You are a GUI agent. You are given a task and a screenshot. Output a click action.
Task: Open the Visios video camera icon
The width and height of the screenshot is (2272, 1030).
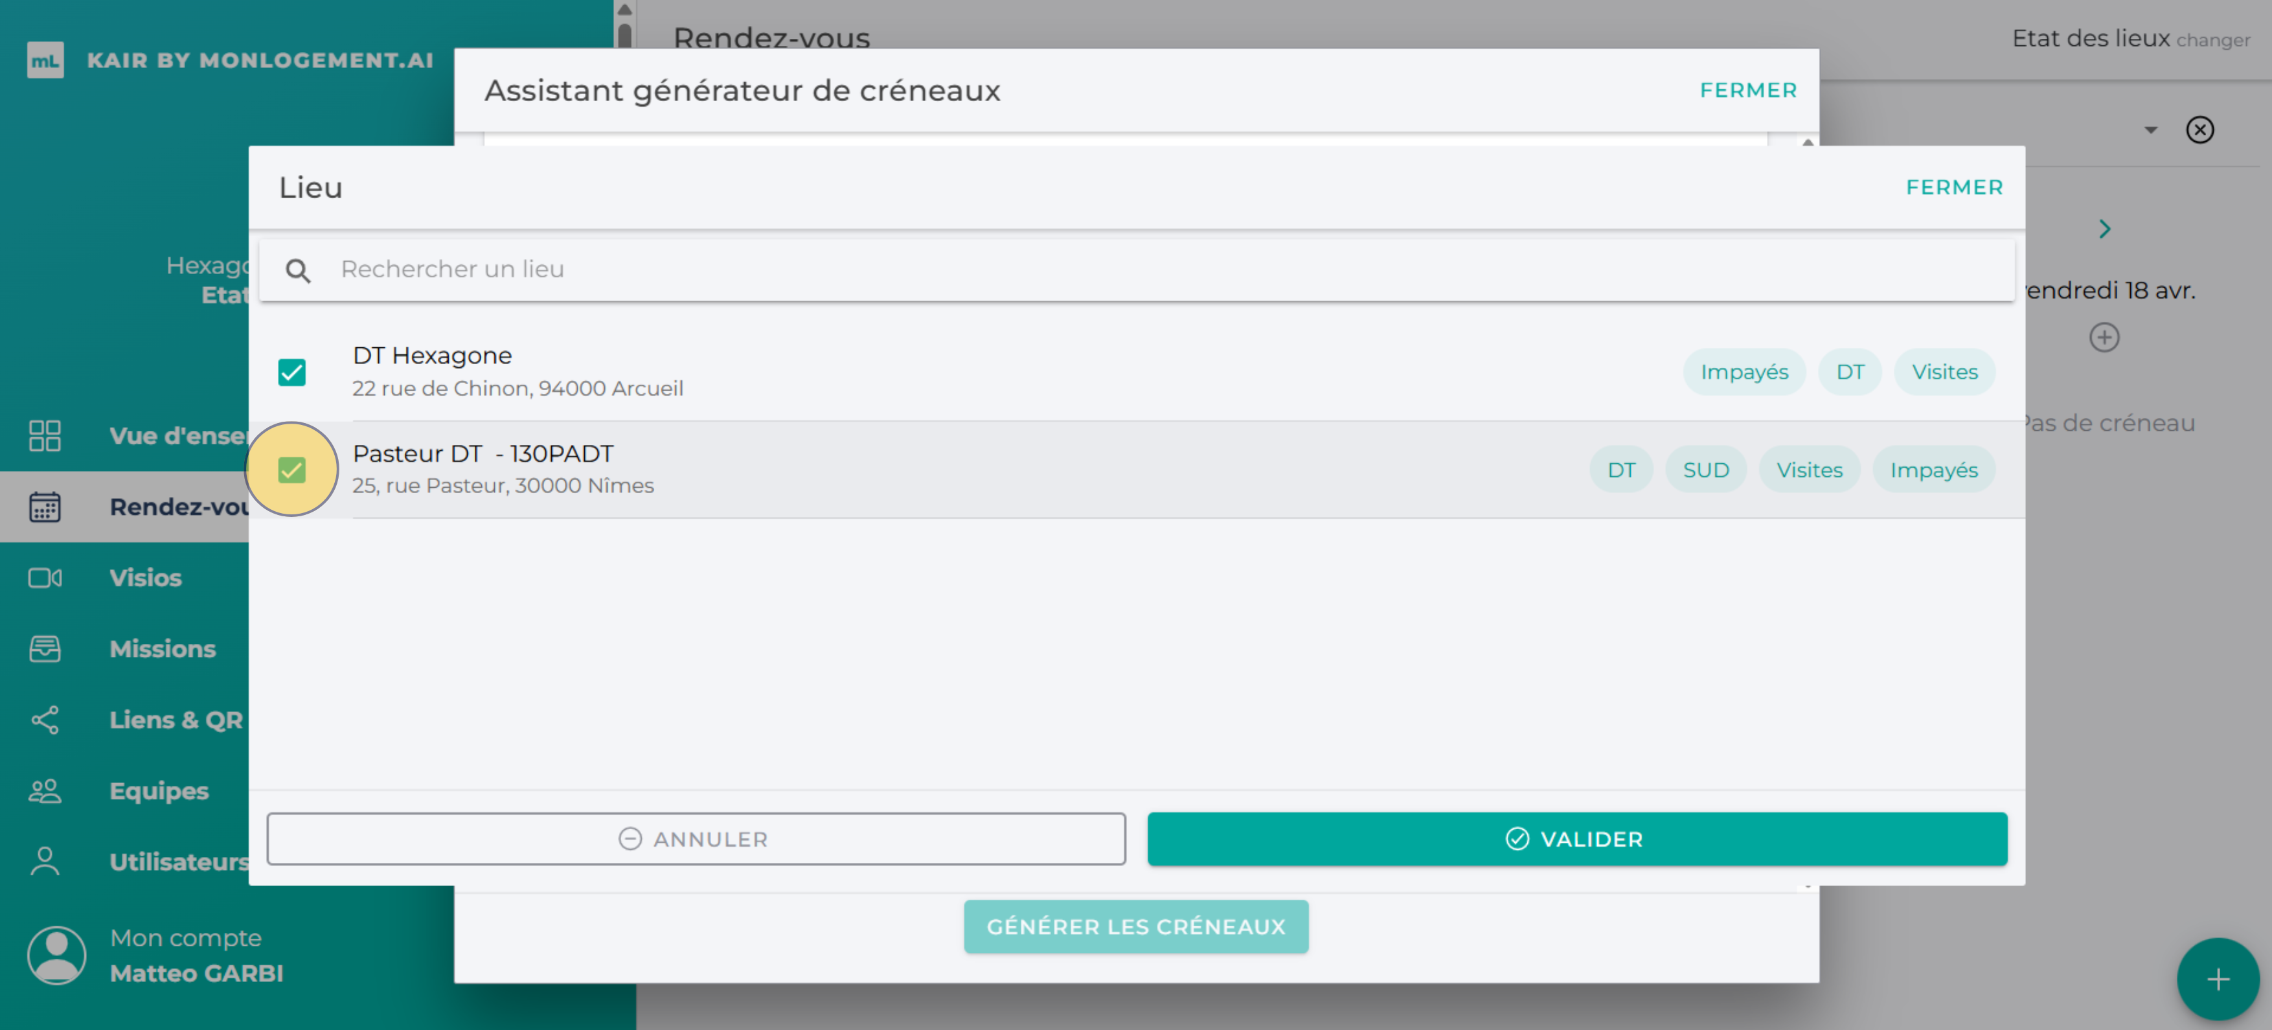[x=45, y=578]
